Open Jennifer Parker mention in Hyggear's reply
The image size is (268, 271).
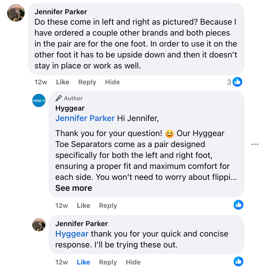(x=85, y=118)
